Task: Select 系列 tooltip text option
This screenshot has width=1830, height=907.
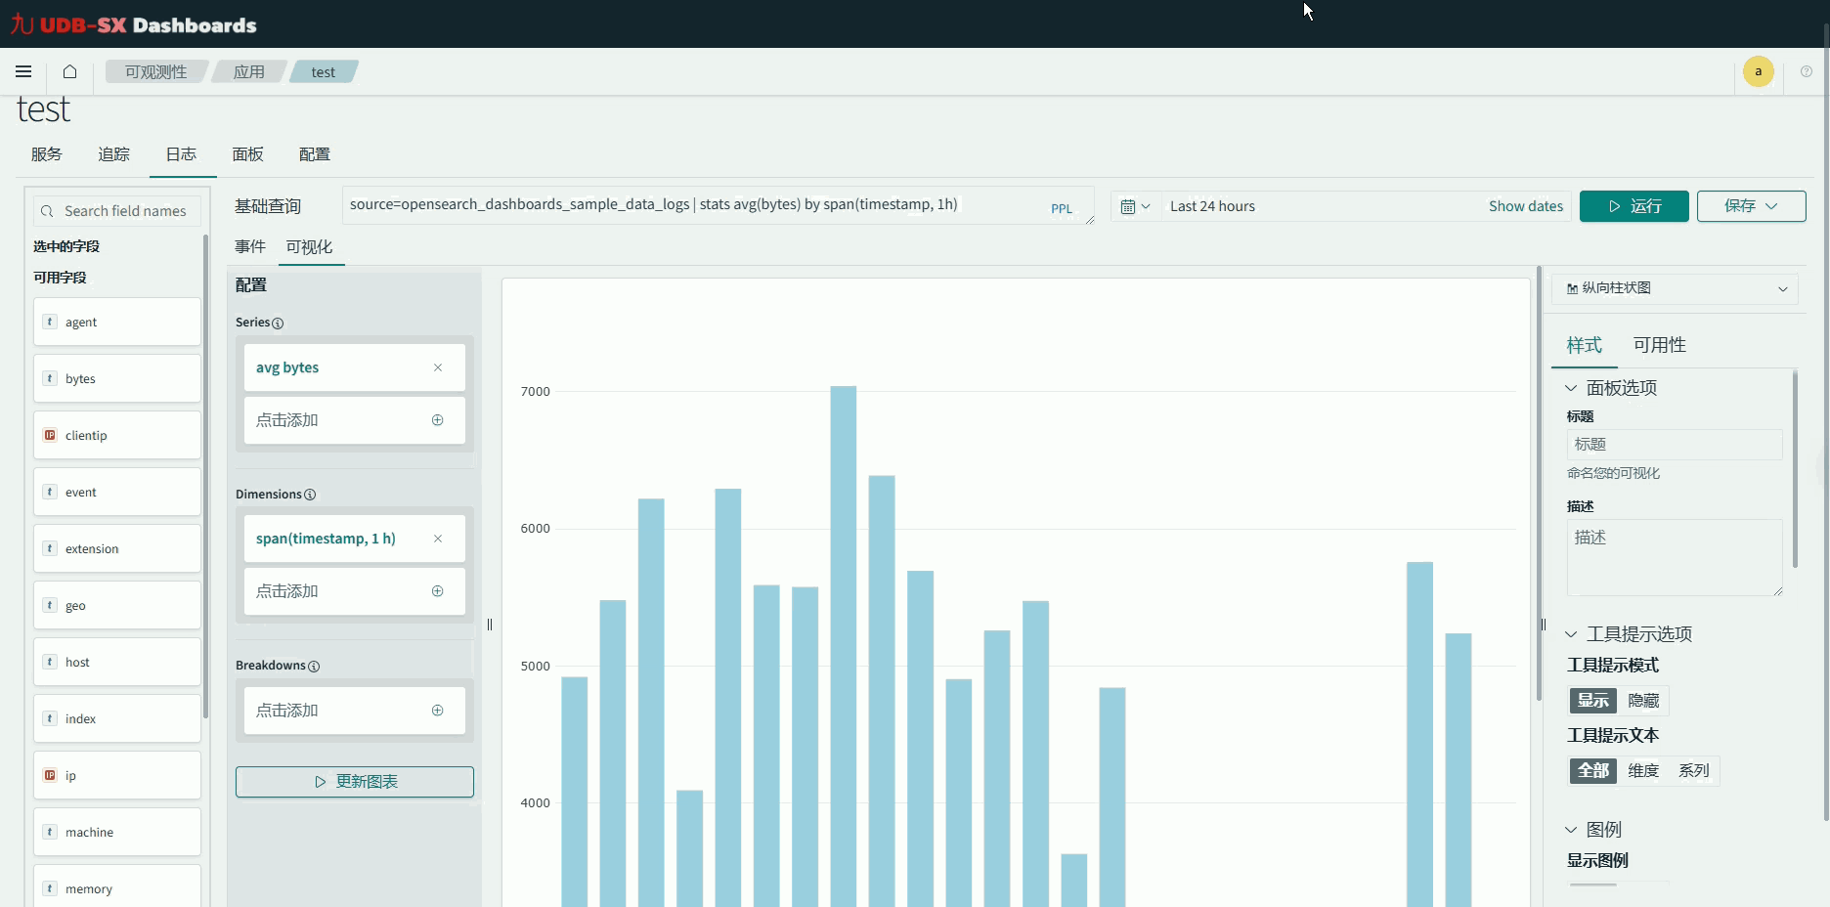Action: 1693,771
